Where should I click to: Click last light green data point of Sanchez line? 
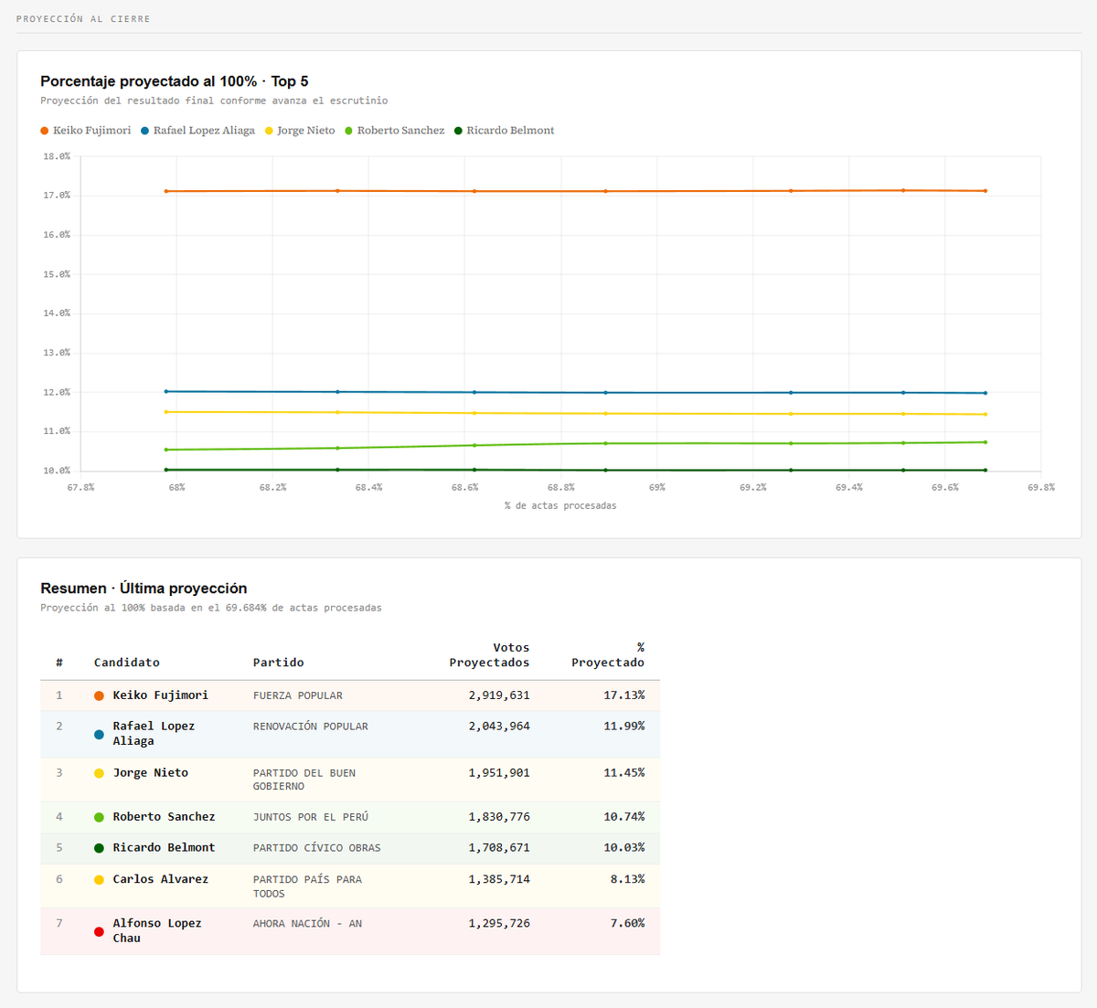click(985, 442)
